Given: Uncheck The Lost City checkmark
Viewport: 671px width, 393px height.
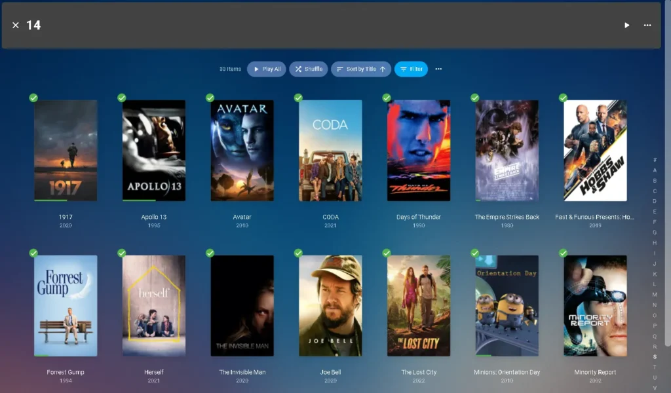Looking at the screenshot, I should [387, 253].
